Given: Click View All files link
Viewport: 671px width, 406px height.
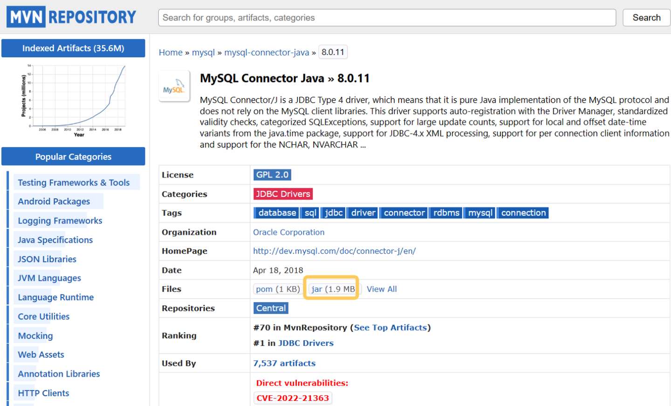Looking at the screenshot, I should coord(382,289).
